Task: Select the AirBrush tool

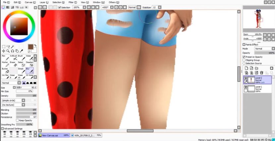Action: (x=14, y=58)
